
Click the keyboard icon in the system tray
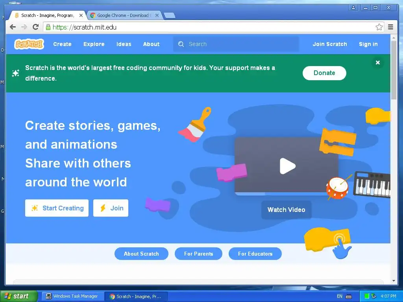[349, 296]
